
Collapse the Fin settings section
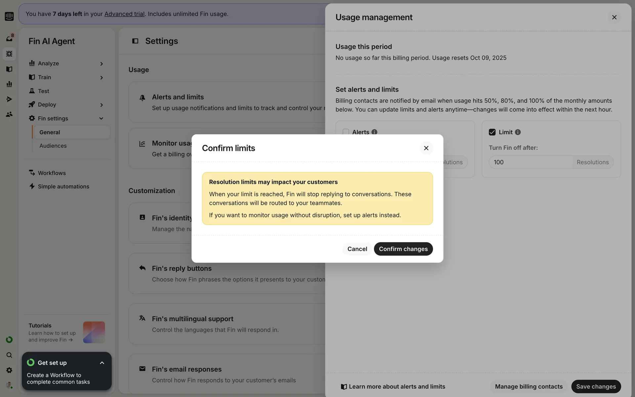point(101,118)
